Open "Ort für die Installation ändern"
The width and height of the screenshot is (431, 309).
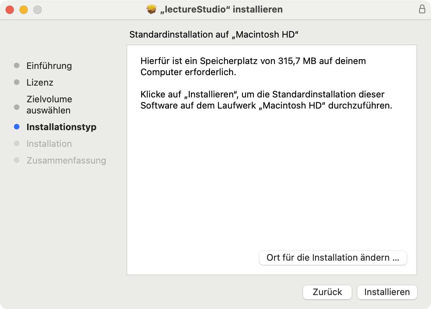coord(333,257)
